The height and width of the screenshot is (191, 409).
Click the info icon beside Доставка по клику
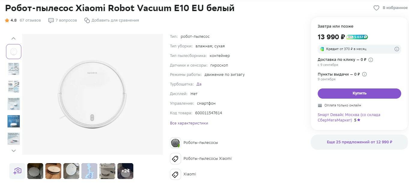pos(371,59)
